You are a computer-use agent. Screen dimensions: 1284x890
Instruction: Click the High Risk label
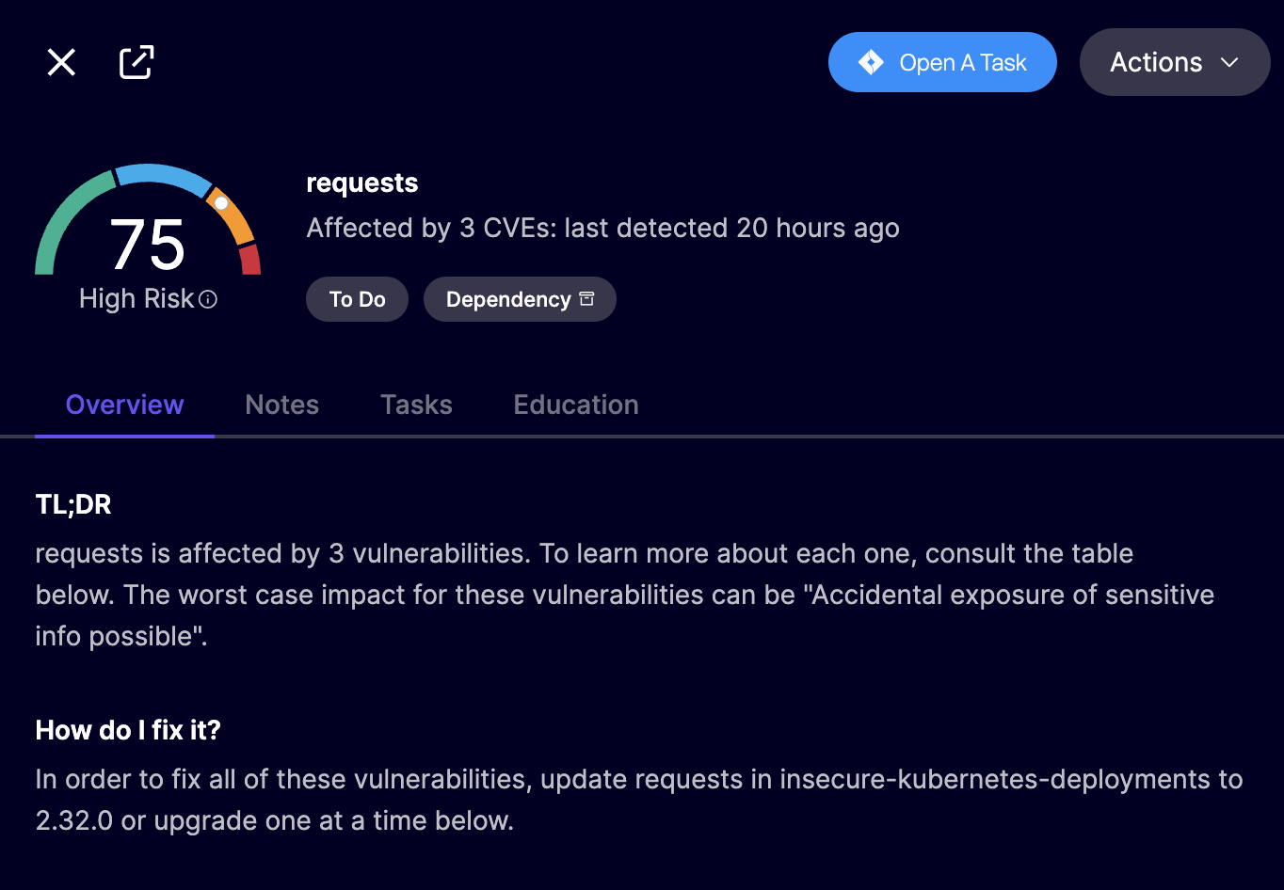coord(136,299)
